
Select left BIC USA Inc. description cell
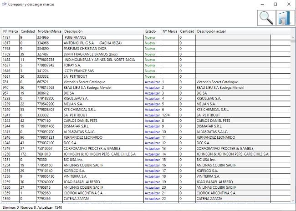point(103,160)
